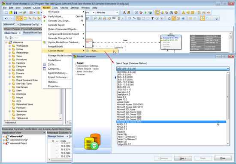Viewport: 236px width, 164px height.
Task: Select the pointer selection tool
Action: pyautogui.click(x=18, y=18)
